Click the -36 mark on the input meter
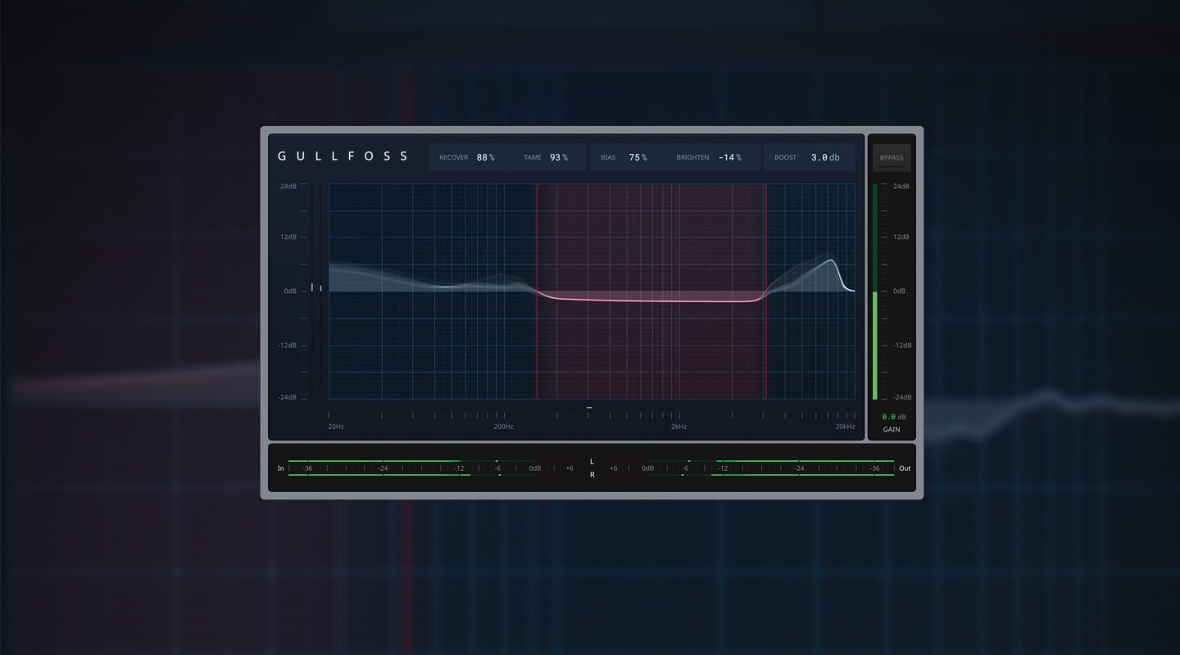This screenshot has width=1180, height=655. [307, 468]
